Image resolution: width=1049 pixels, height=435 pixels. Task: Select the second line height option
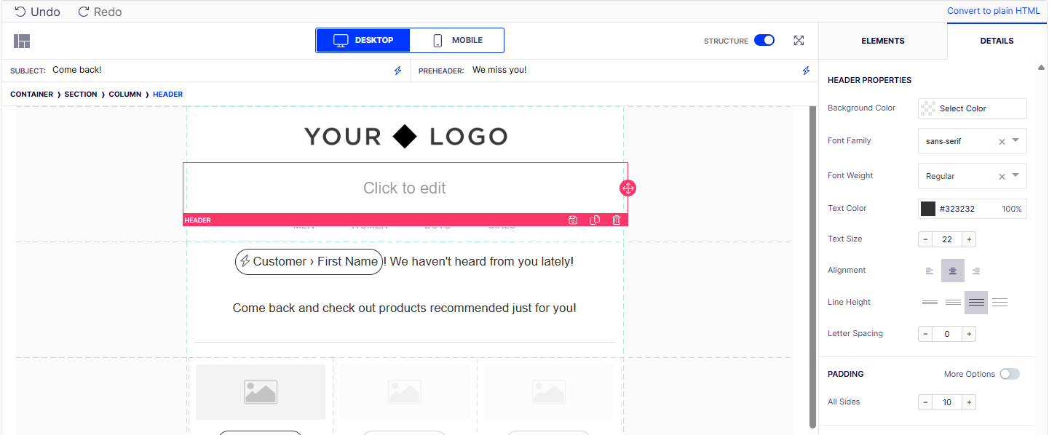(953, 302)
